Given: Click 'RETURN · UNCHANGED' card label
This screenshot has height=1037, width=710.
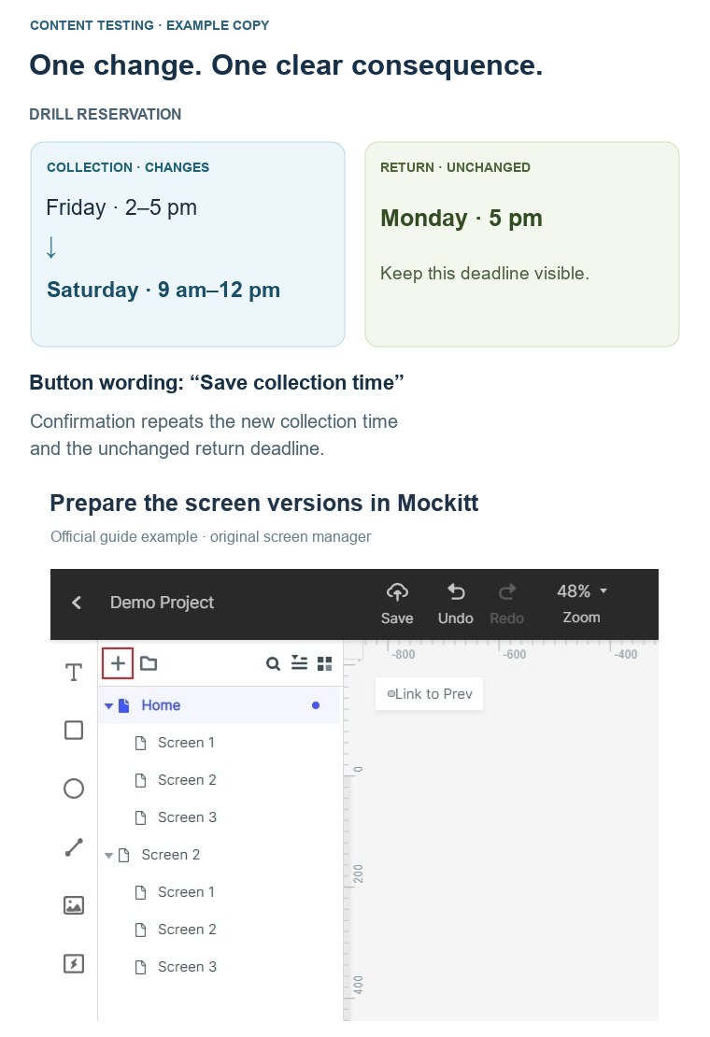Looking at the screenshot, I should 455,167.
